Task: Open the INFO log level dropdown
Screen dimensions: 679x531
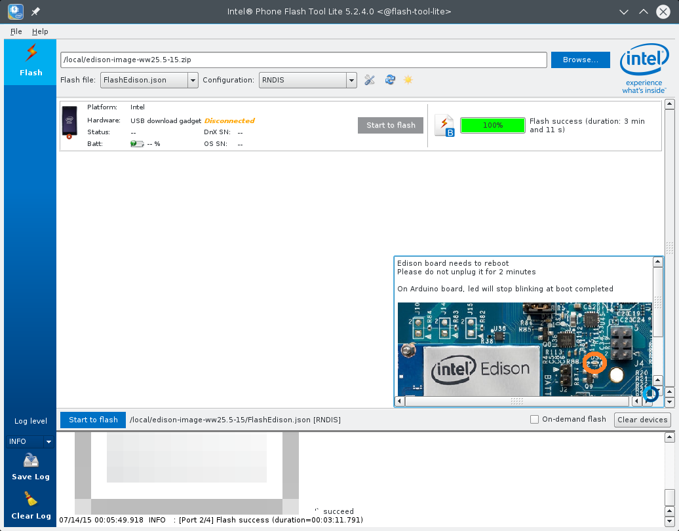Action: pos(30,441)
